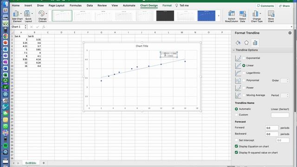Open Finder from the dock
This screenshot has width=297, height=167.
click(x=5, y=4)
